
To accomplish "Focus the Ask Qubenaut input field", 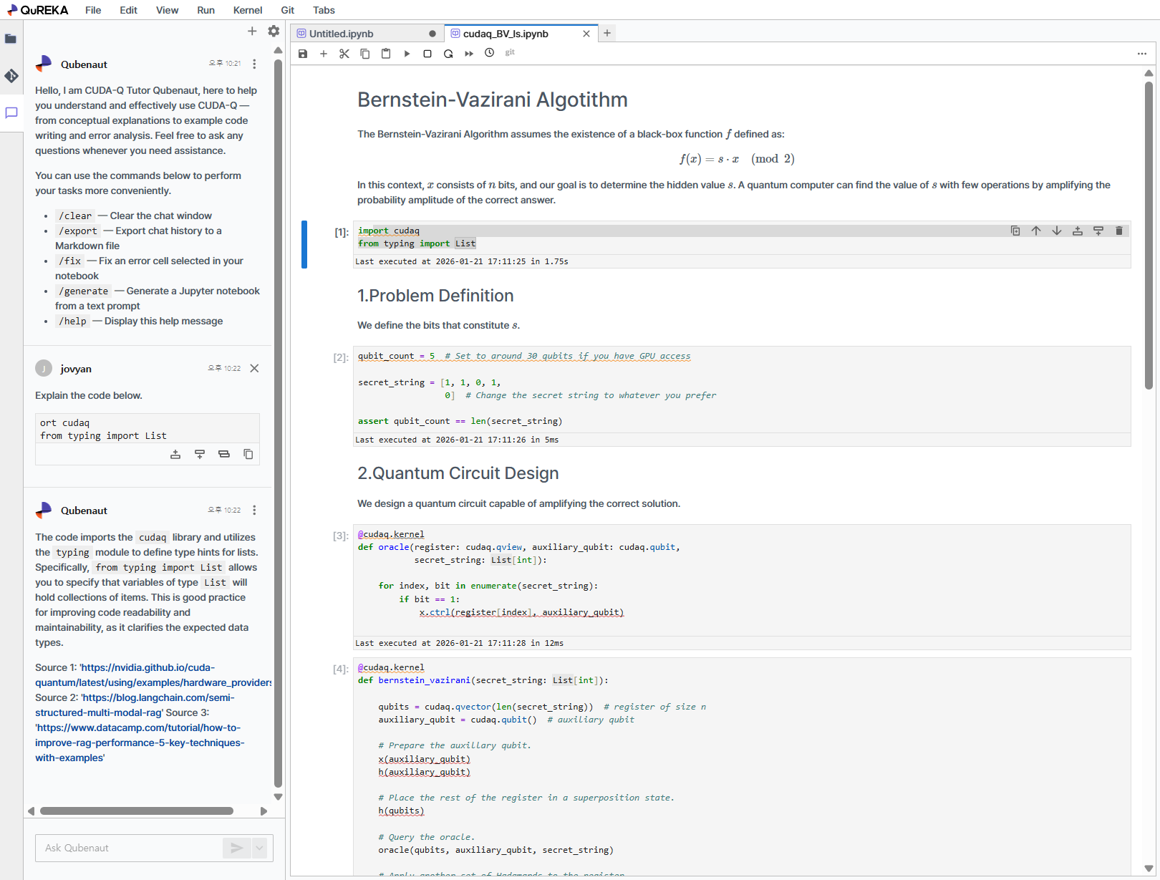I will tap(129, 848).
